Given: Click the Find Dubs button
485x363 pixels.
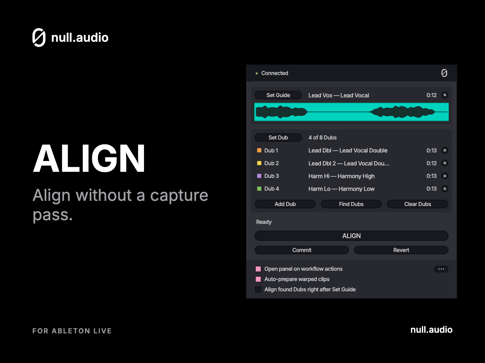Looking at the screenshot, I should 351,204.
